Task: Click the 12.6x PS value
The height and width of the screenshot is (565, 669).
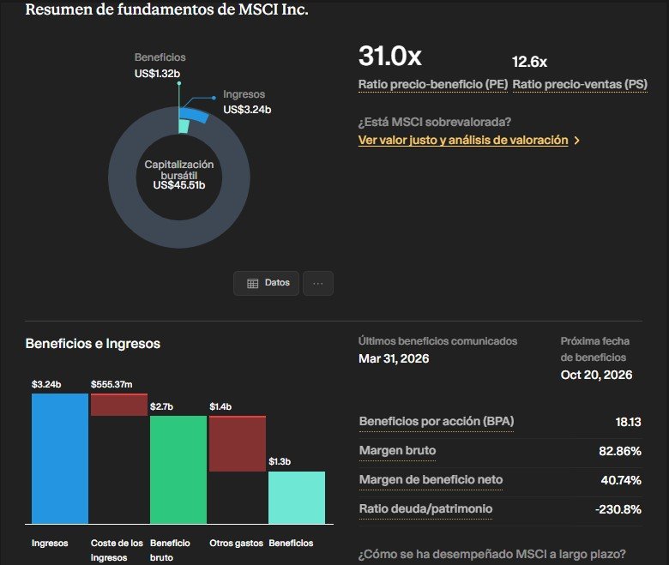Action: click(529, 63)
